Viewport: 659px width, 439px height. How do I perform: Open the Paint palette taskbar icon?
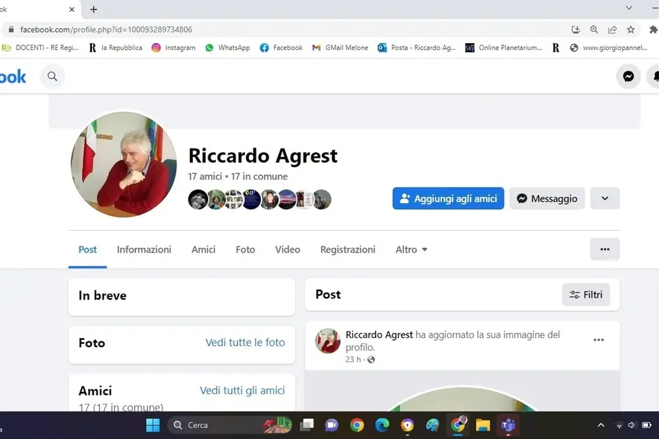[x=432, y=425]
